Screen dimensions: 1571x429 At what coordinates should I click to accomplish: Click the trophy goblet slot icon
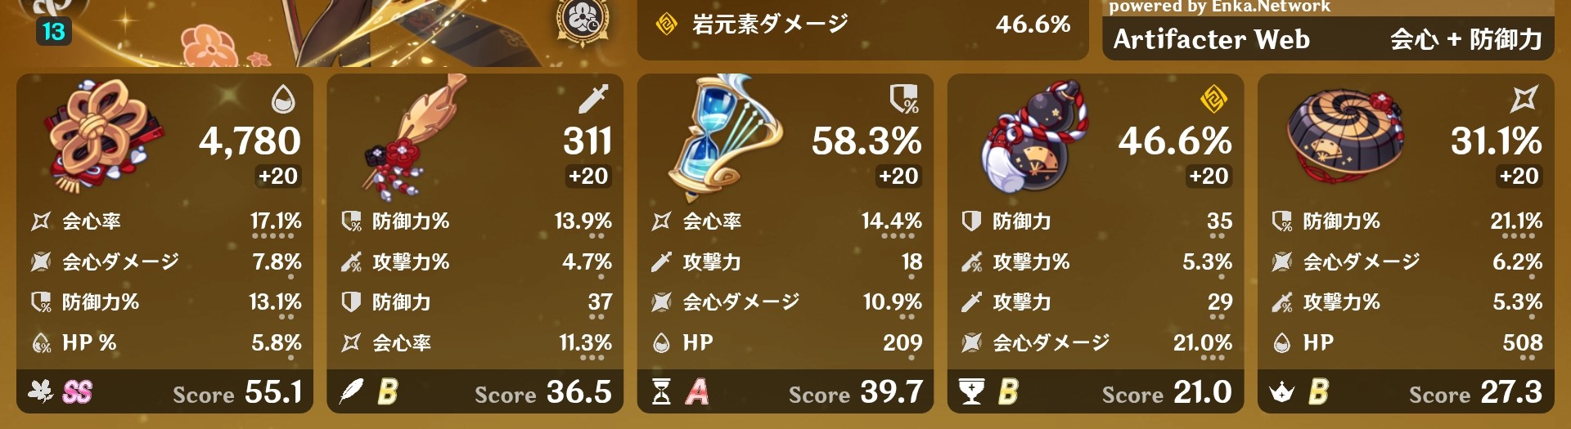[x=971, y=393]
